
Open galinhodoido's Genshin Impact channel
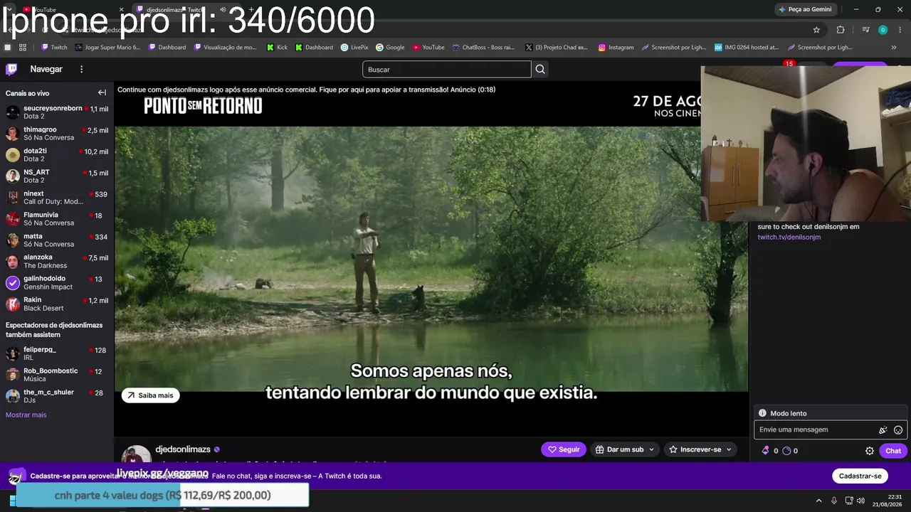tap(57, 282)
